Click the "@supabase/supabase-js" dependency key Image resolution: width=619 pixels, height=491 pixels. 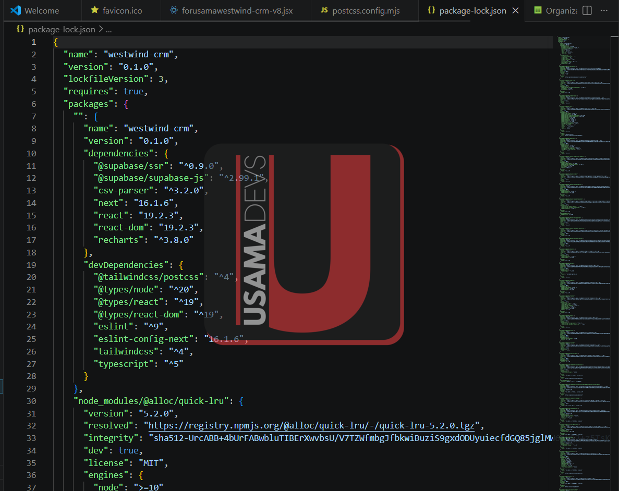pyautogui.click(x=151, y=178)
